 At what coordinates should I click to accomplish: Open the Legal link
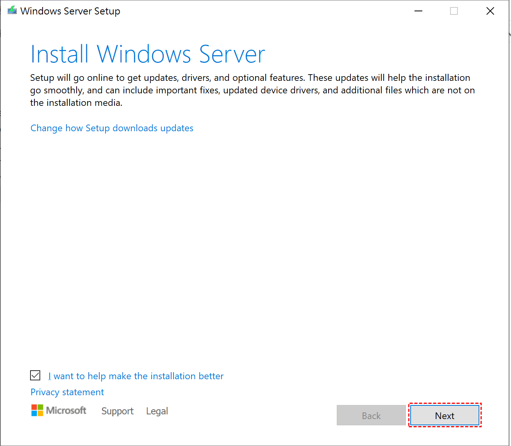[157, 411]
